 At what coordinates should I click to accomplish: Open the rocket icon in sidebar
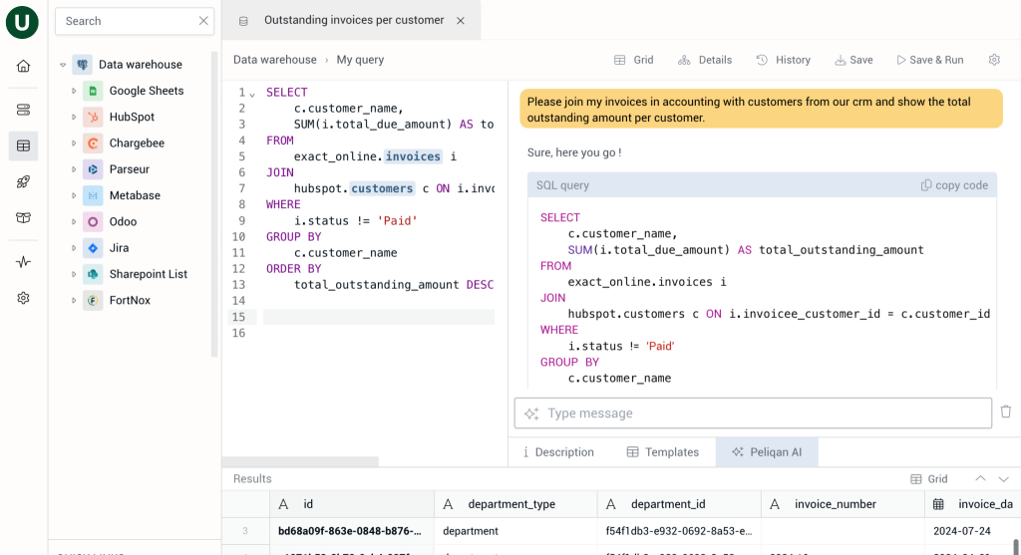[x=24, y=181]
